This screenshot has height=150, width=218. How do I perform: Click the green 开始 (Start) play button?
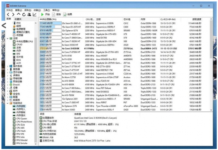[45, 15]
